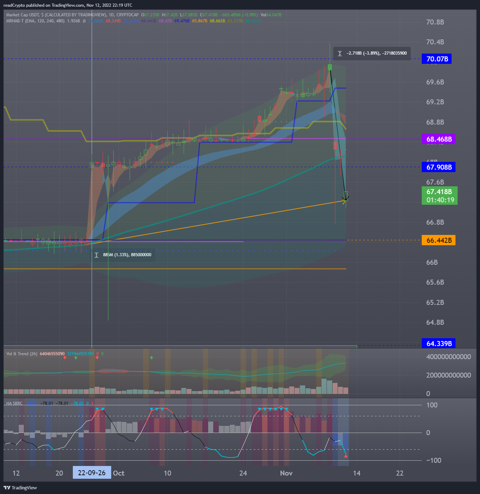
Task: Click the 70.4B price axis label
Action: pyautogui.click(x=435, y=42)
